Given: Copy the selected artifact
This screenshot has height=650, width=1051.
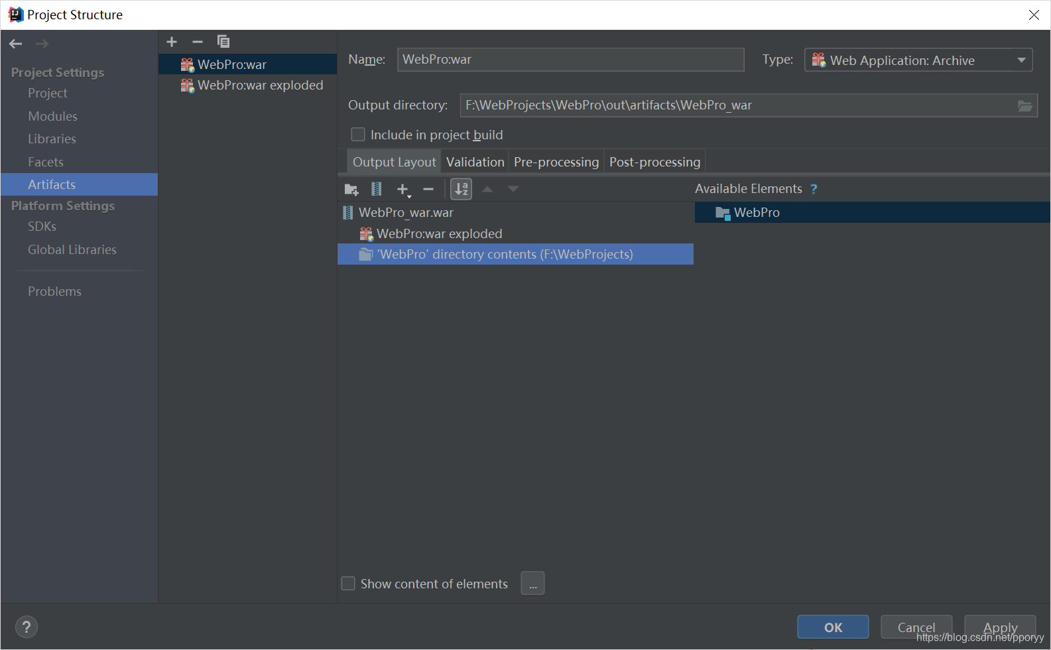Looking at the screenshot, I should pos(223,42).
